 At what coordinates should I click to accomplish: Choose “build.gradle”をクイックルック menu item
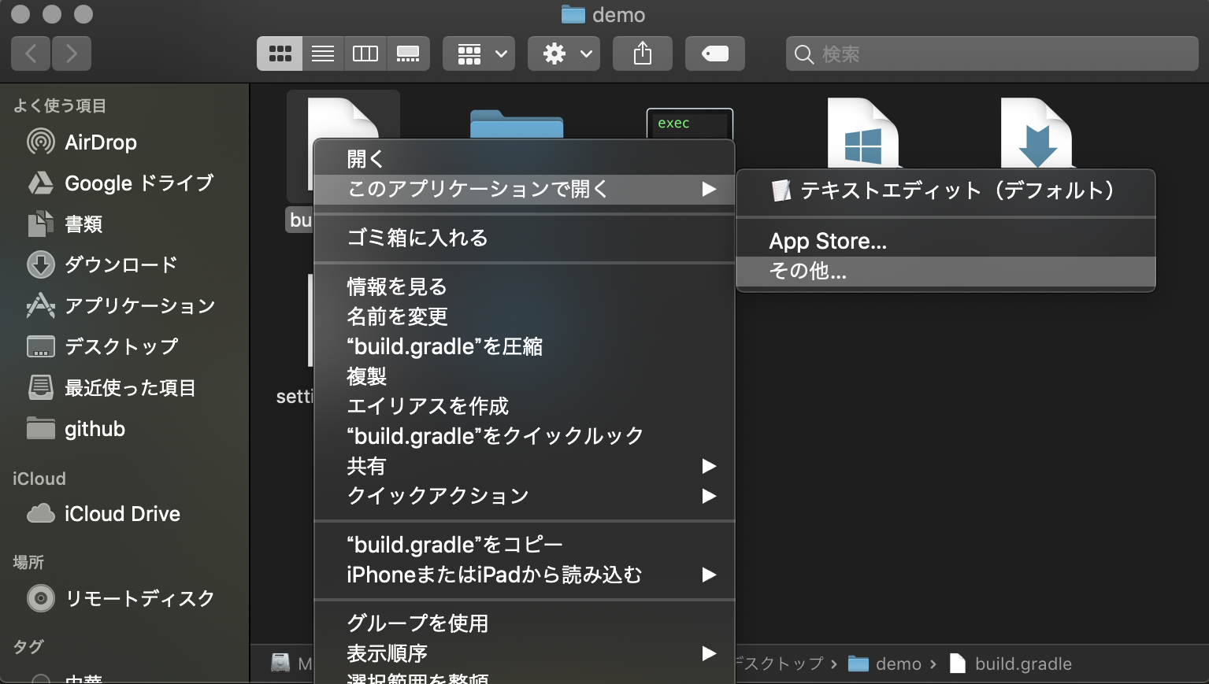524,436
